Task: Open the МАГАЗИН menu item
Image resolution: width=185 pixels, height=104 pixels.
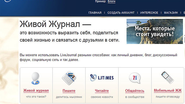Action: point(171,13)
